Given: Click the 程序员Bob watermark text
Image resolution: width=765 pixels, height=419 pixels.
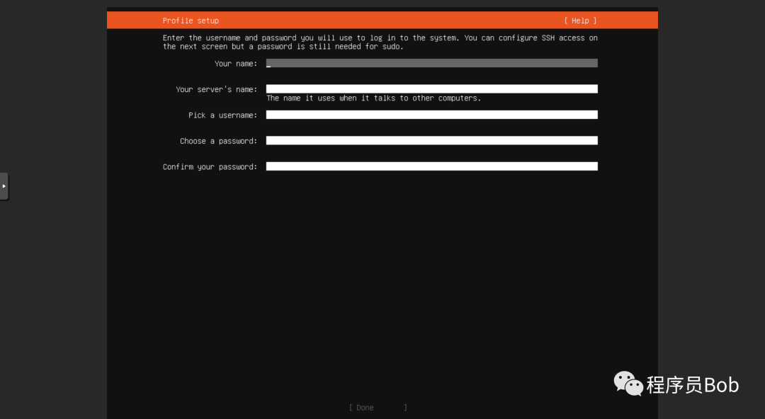Looking at the screenshot, I should point(693,385).
